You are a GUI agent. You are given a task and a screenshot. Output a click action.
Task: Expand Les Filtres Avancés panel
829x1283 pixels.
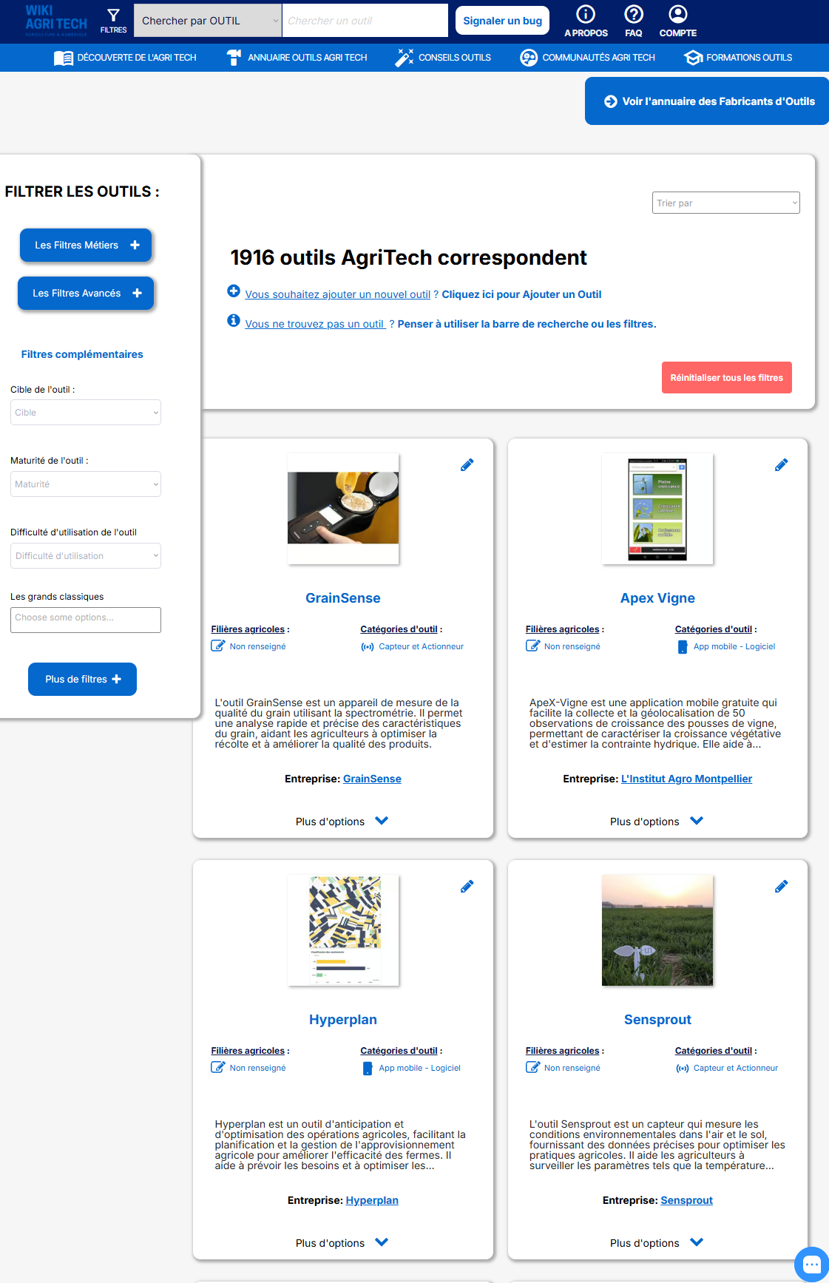[86, 294]
